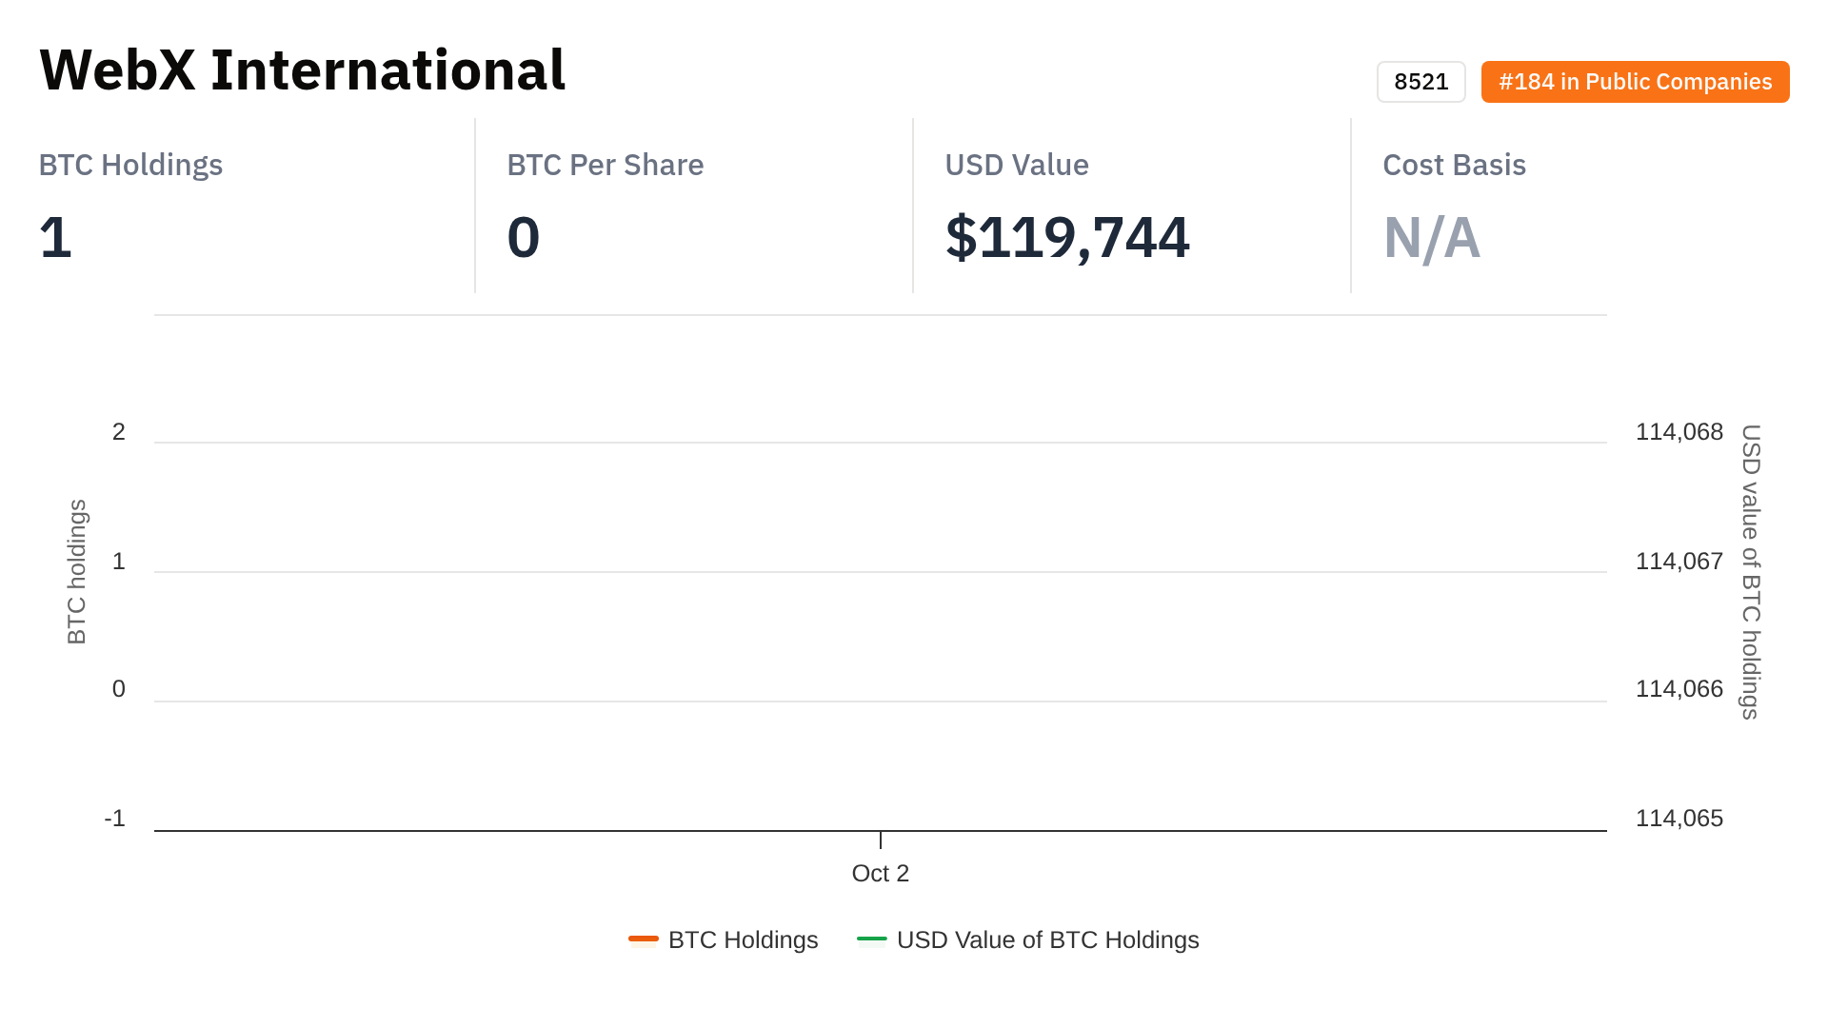Select the Oct 2 date label on x-axis
Screen dimensions: 1828x1028
coord(880,873)
